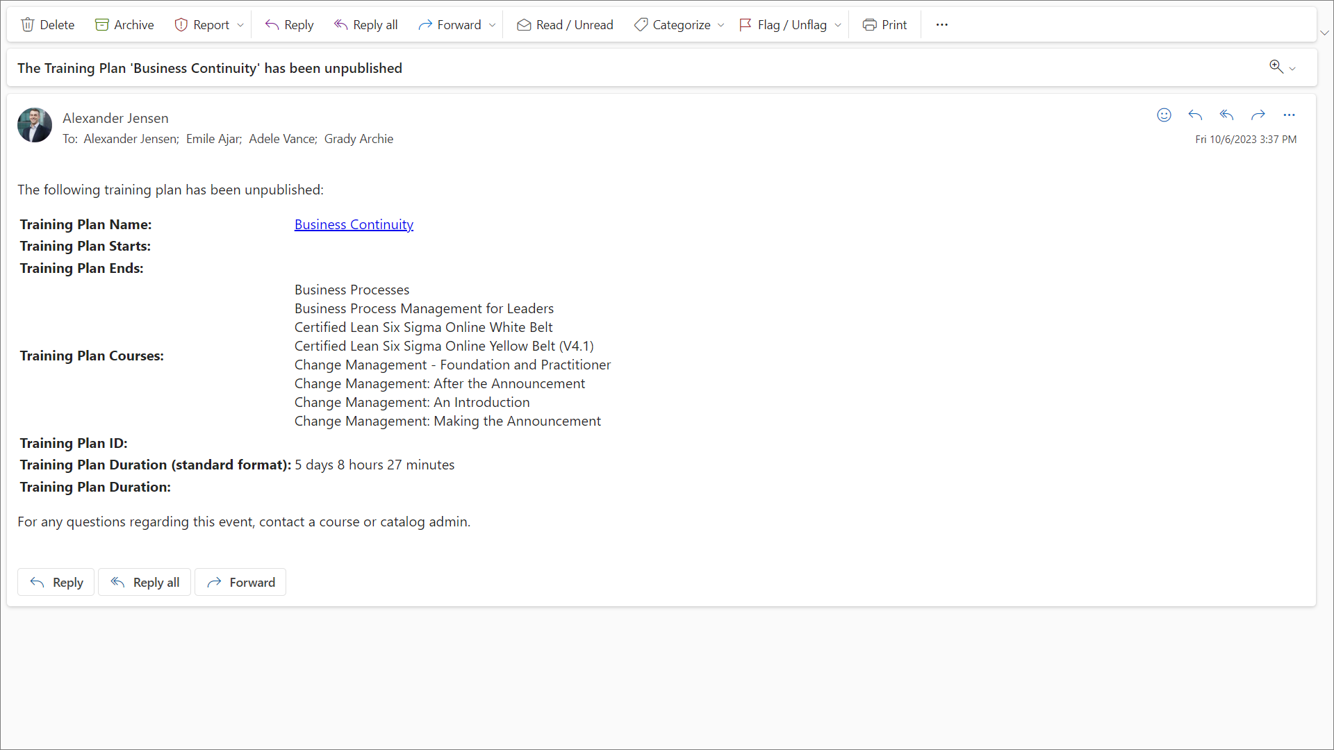Open more actions ellipsis in message header
This screenshot has height=750, width=1334.
click(1289, 115)
